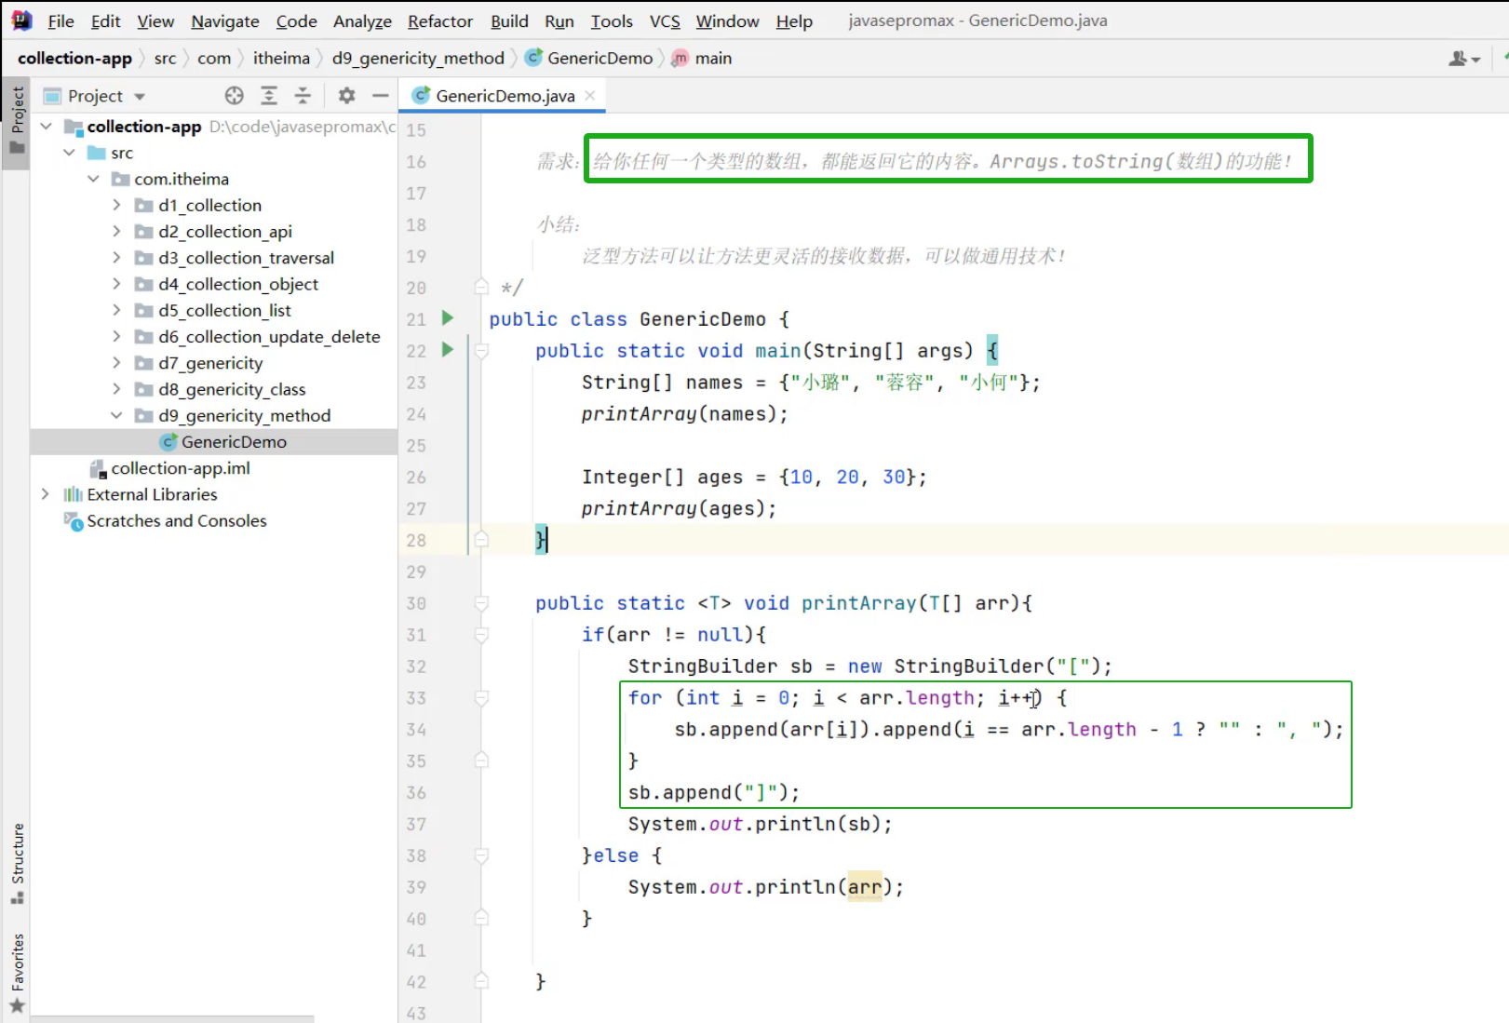This screenshot has height=1023, width=1509.
Task: Expand the d7_genericity package
Action: pos(116,363)
